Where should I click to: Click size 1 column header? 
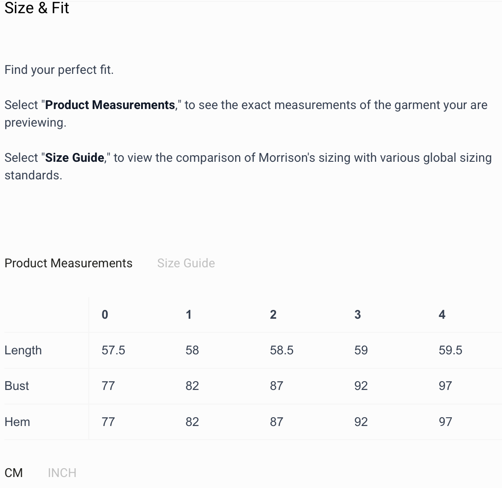(189, 314)
